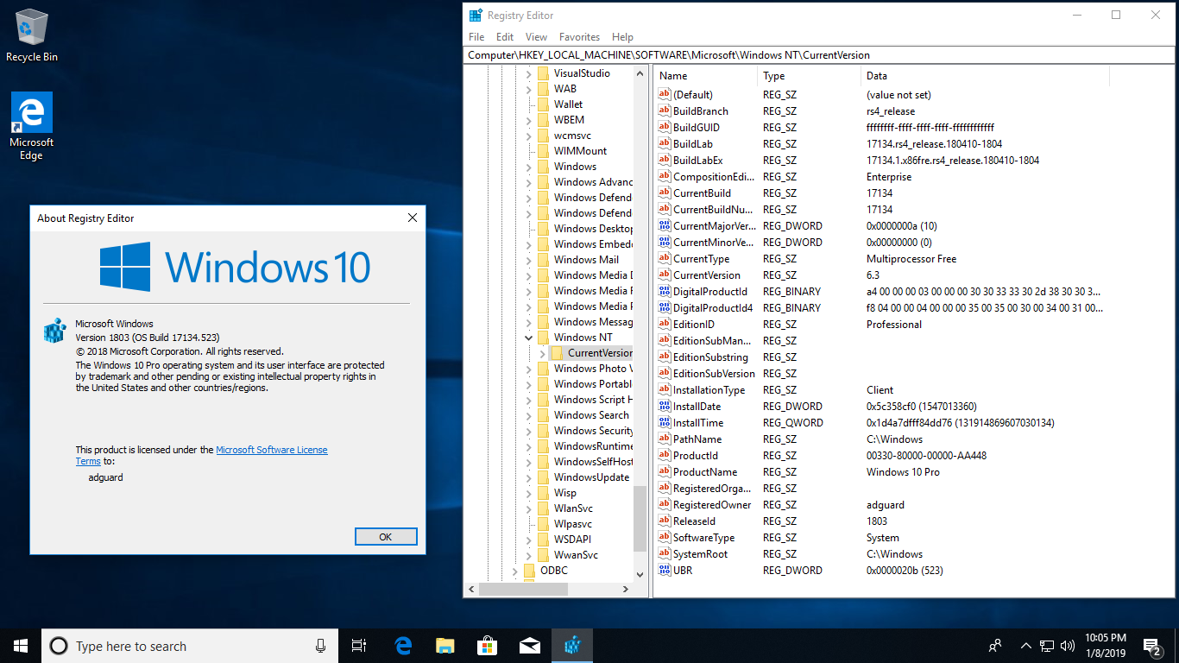Screen dimensions: 1179x663
Task: Expand the WindowsUpdate key
Action: click(x=529, y=477)
